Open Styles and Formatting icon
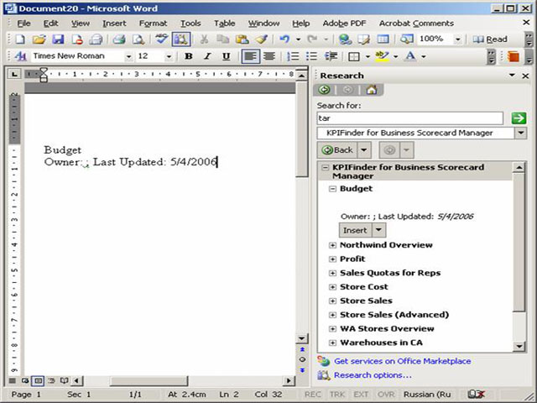Viewport: 537px width, 403px height. 20,56
